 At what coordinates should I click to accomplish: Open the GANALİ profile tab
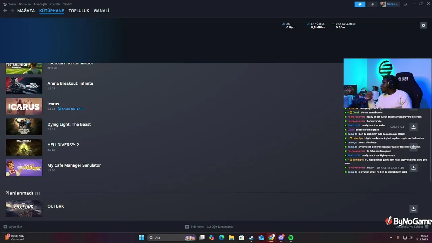tap(101, 11)
